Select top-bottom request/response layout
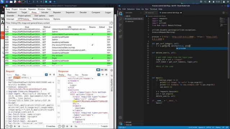This screenshot has height=129, width=230. click(102, 70)
